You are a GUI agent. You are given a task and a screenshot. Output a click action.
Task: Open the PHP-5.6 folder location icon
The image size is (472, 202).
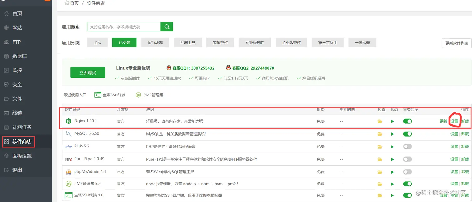(x=380, y=147)
